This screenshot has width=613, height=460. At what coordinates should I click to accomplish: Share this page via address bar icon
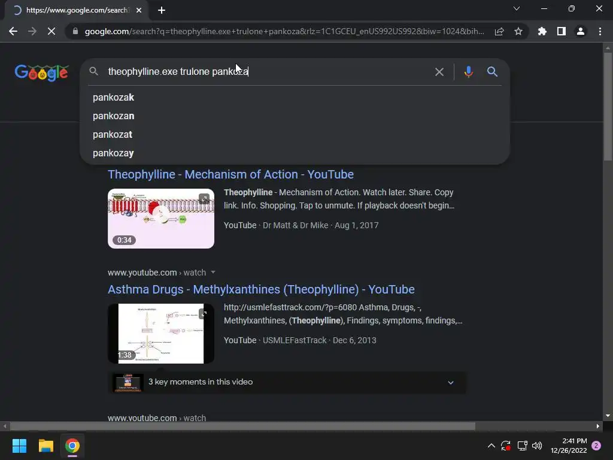coord(499,31)
